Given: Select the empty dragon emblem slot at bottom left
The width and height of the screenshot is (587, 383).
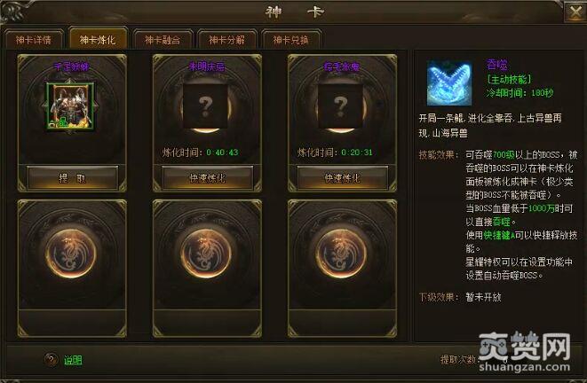Looking at the screenshot, I should (x=71, y=254).
